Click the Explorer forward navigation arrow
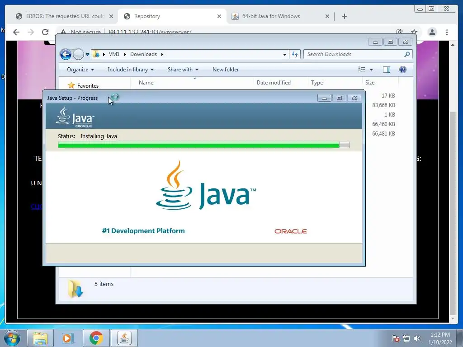The image size is (463, 347). 78,54
